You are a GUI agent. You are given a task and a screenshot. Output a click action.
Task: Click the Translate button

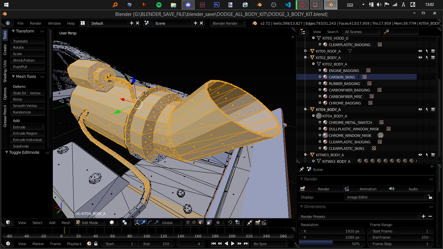click(28, 41)
